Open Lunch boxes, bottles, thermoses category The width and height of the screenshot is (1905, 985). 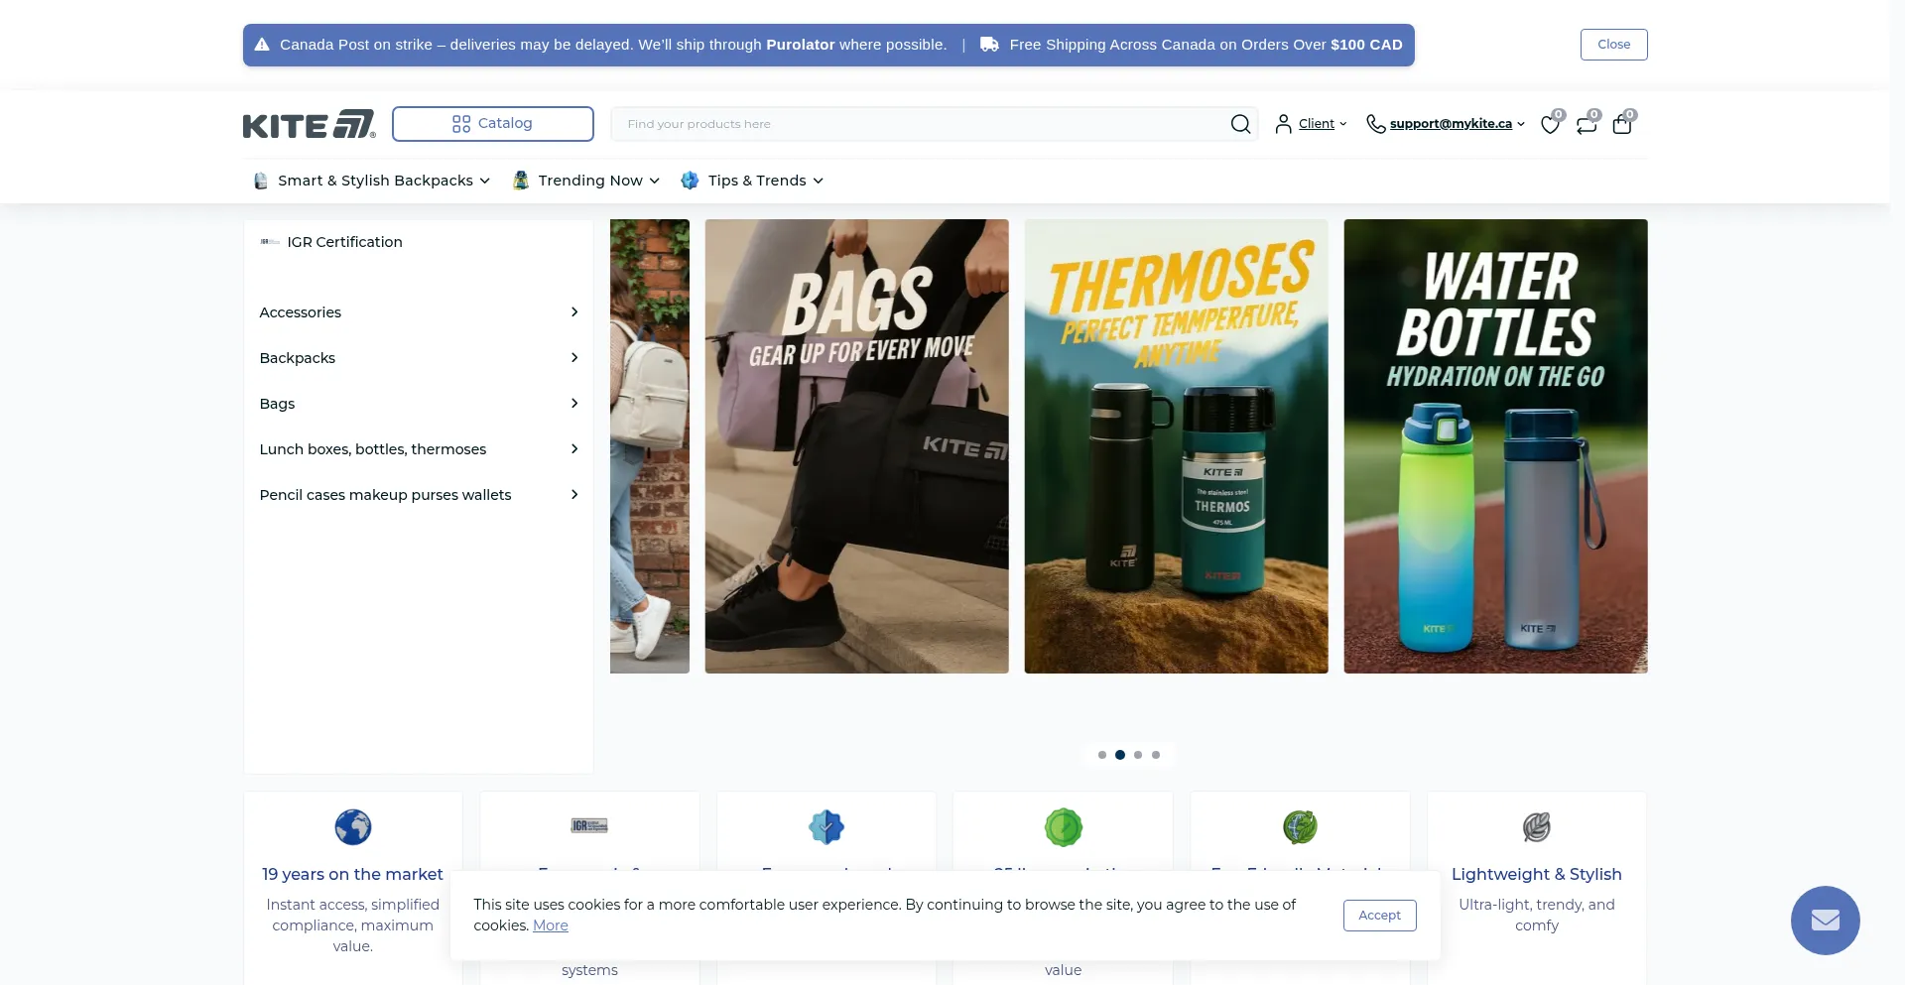[372, 449]
